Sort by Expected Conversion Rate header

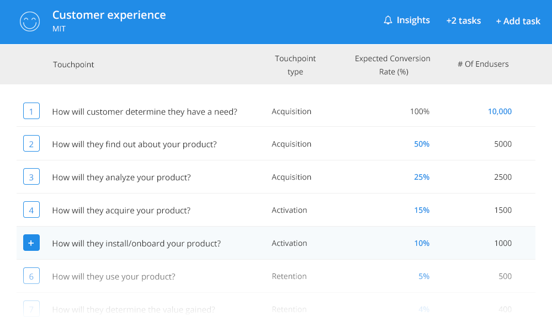[392, 65]
